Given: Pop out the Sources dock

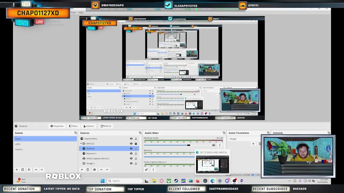Looking at the screenshot, I should pyautogui.click(x=140, y=133).
